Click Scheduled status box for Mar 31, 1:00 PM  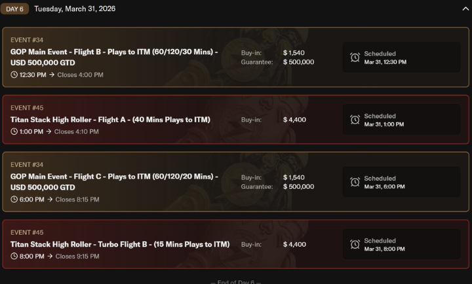coord(401,120)
